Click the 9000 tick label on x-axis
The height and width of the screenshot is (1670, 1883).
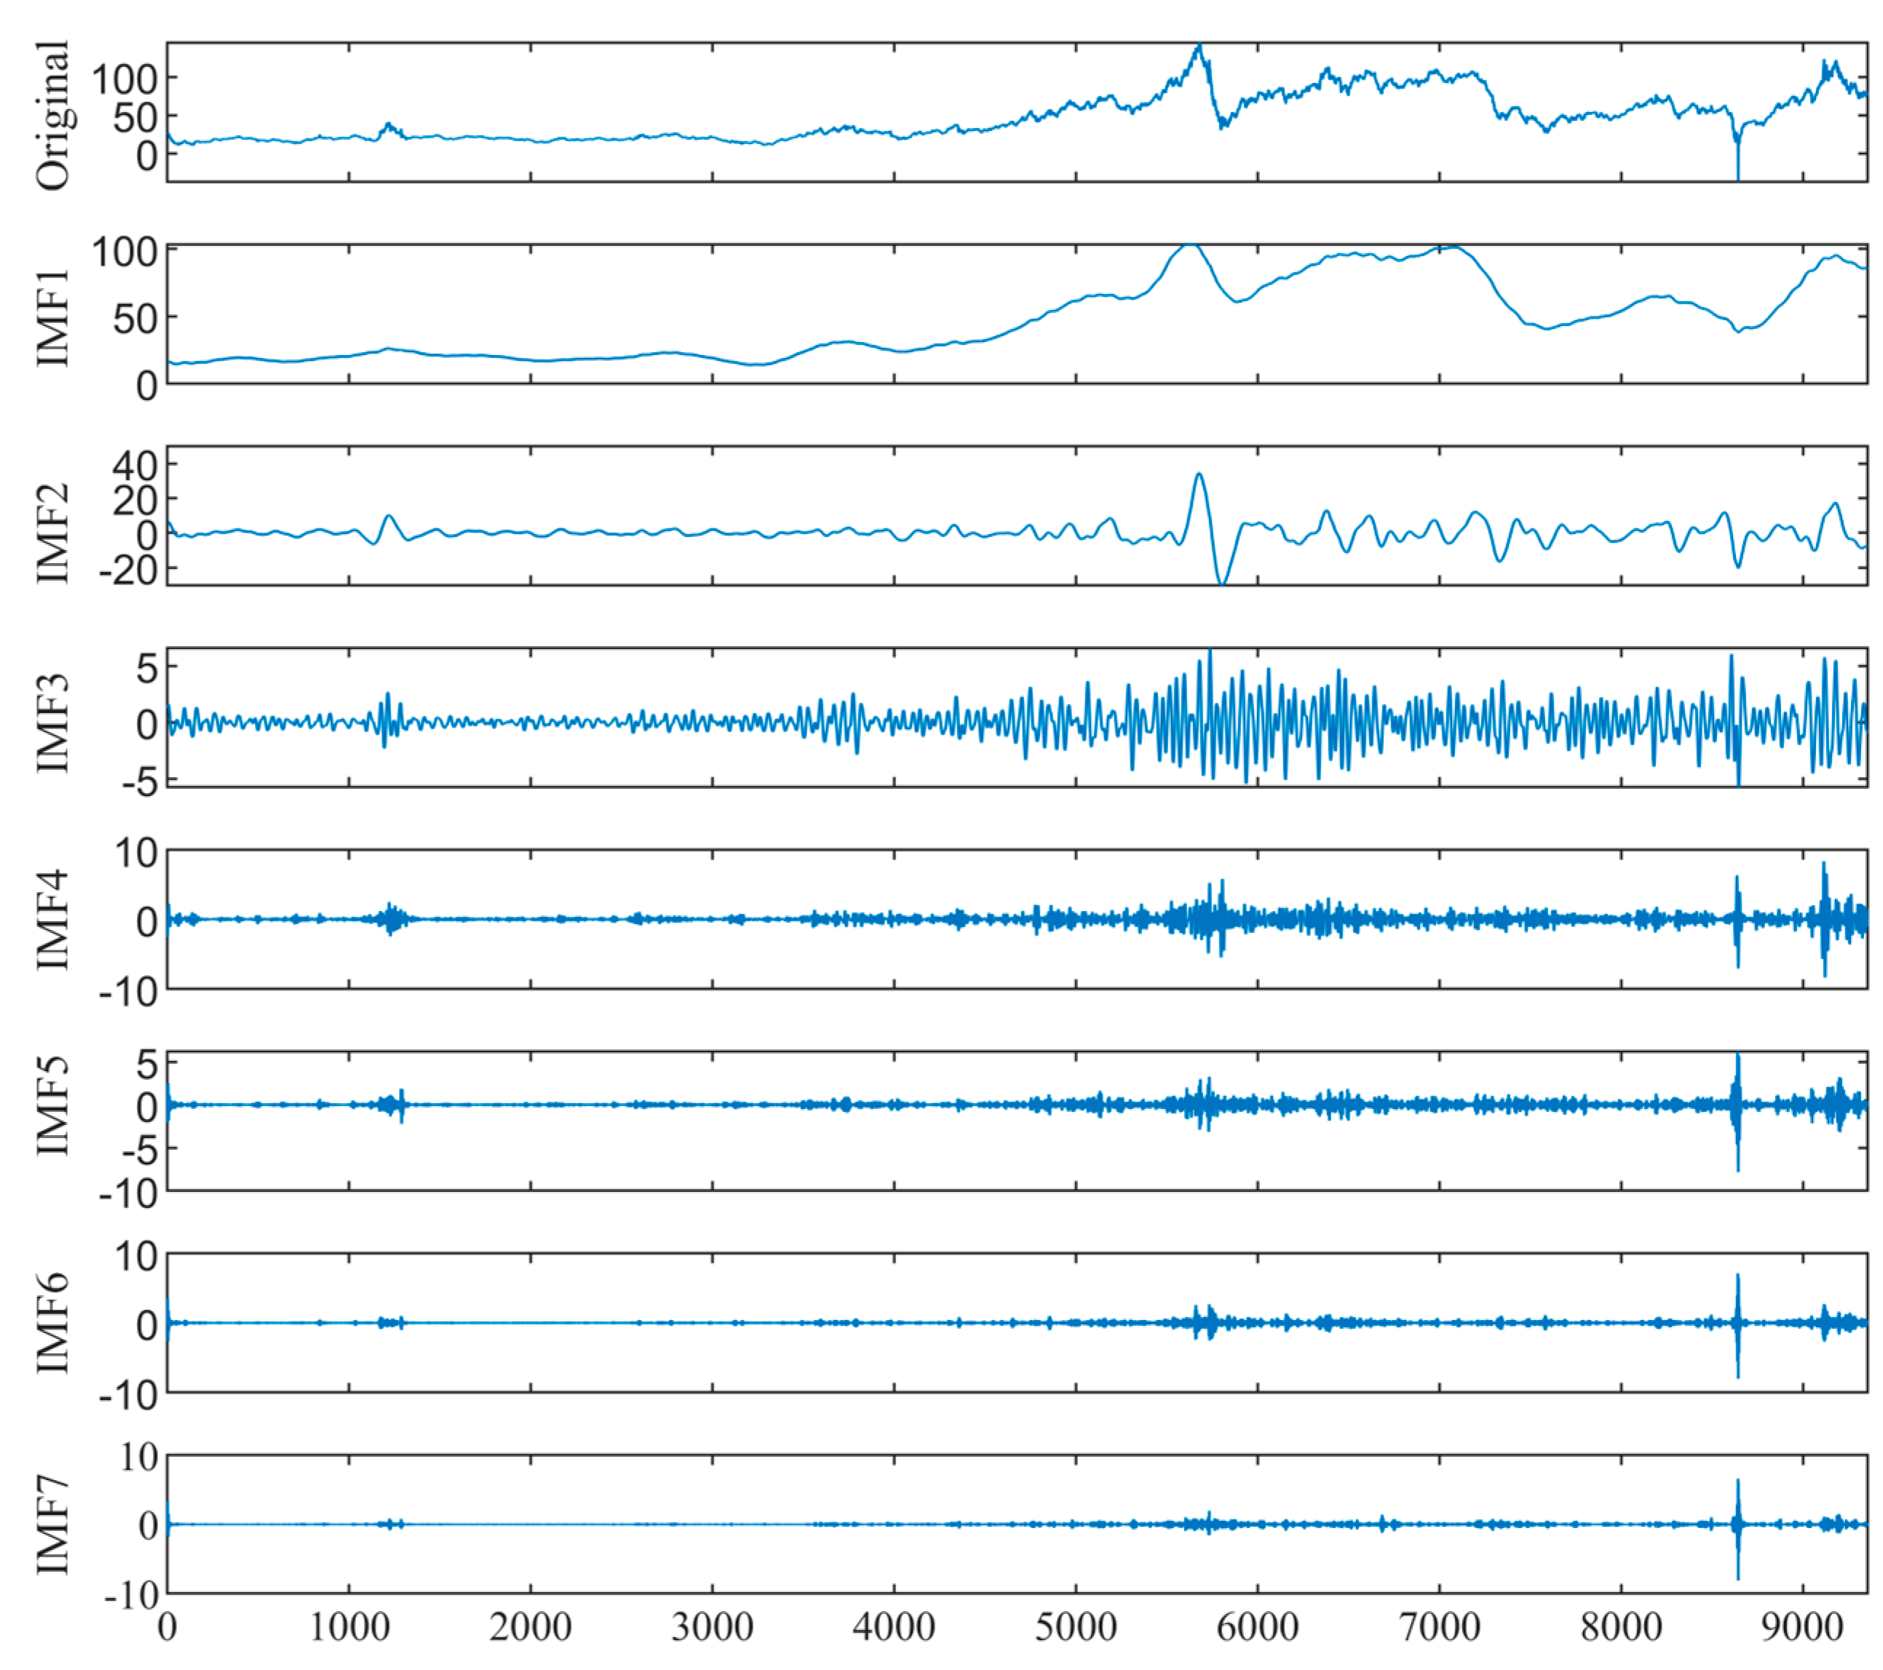click(x=1802, y=1628)
